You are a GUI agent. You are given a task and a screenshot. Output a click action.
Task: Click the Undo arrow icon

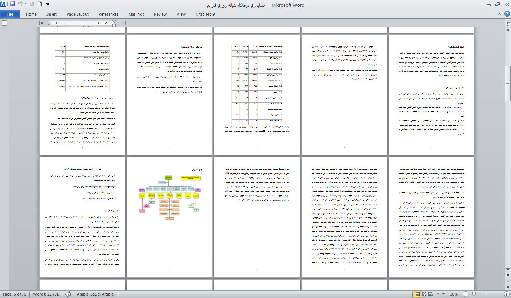[x=20, y=5]
